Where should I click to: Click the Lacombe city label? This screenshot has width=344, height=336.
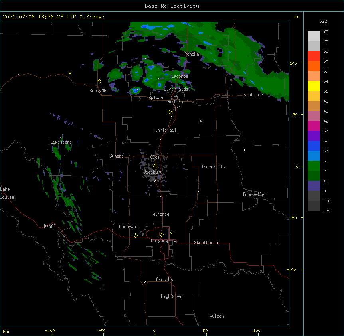coord(180,76)
